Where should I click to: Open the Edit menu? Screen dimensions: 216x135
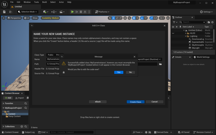(x=19, y=2)
